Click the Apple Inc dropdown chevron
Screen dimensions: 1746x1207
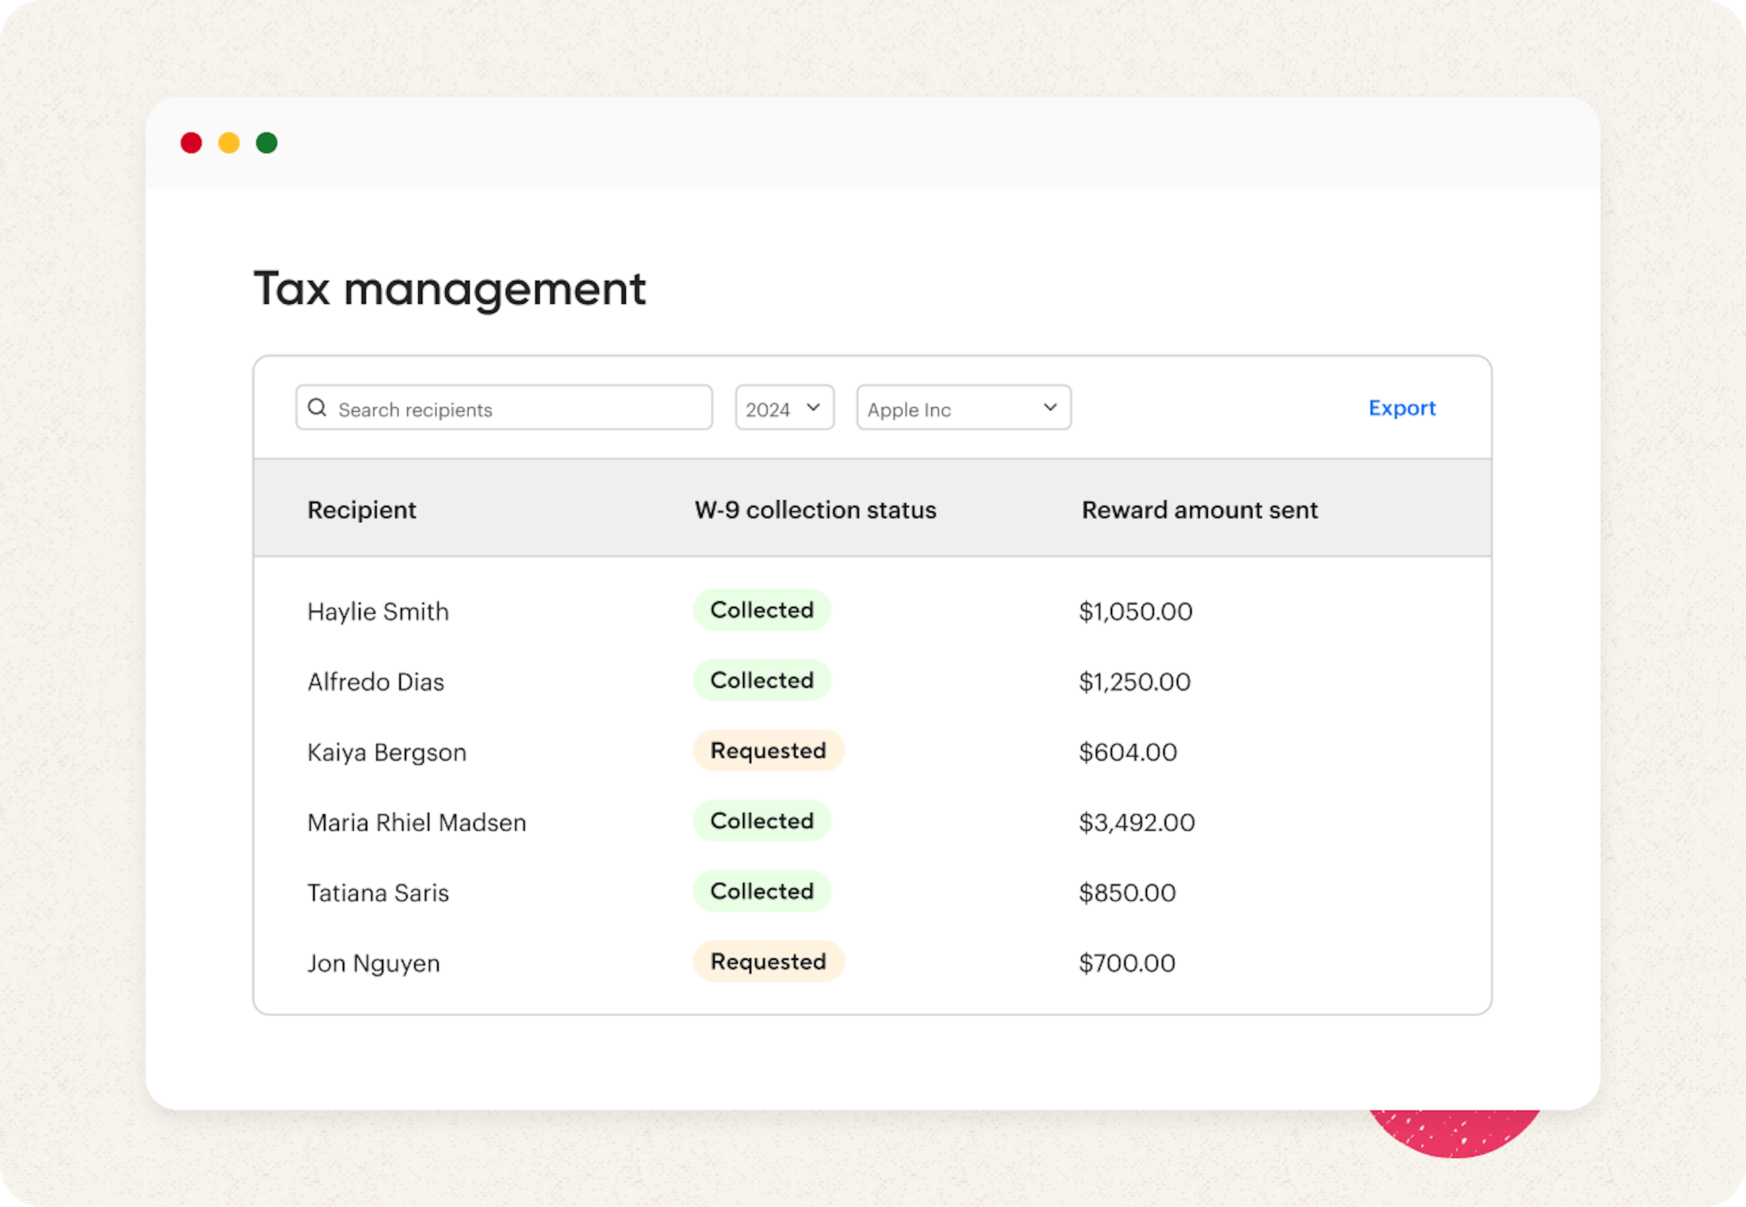[1050, 407]
